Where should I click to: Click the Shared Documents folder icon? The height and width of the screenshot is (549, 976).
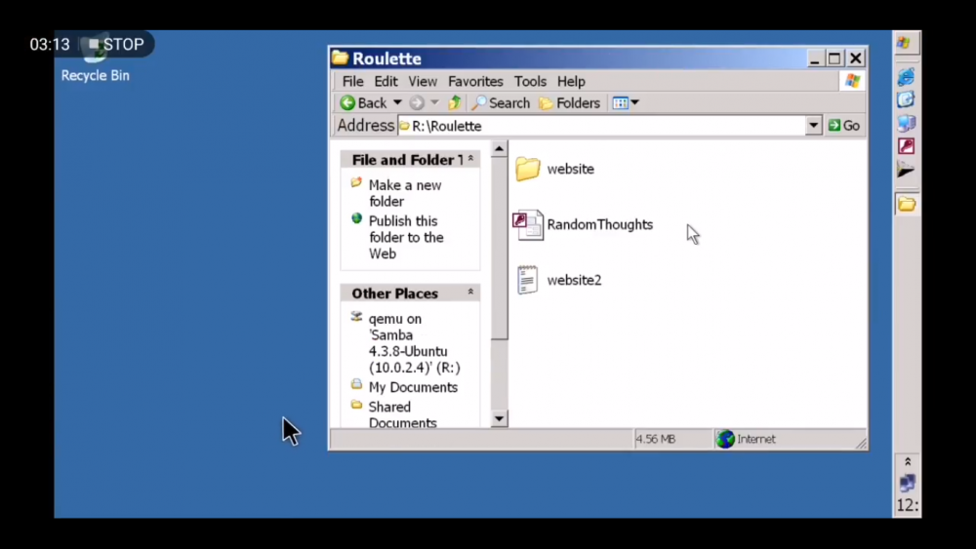(356, 405)
